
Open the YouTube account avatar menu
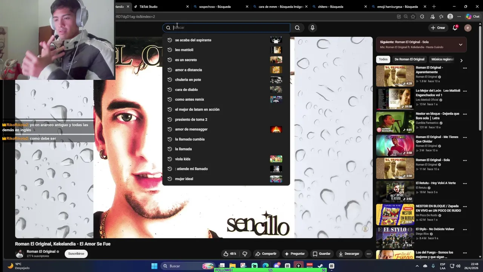468,28
